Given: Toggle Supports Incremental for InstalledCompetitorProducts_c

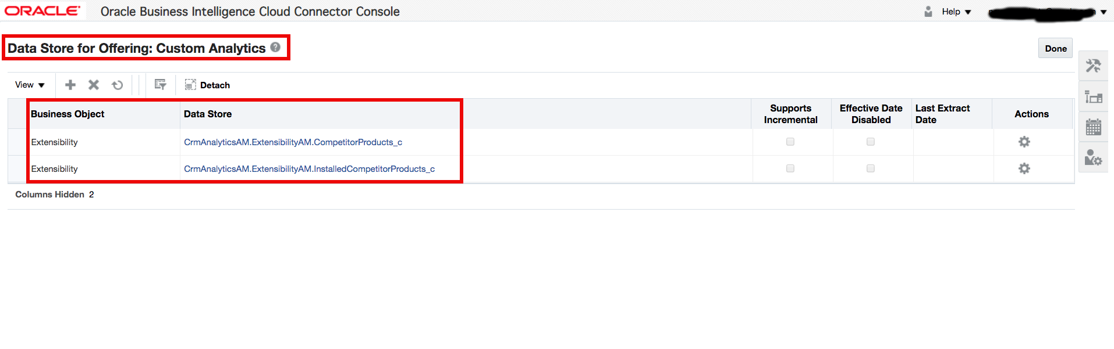Looking at the screenshot, I should [790, 168].
